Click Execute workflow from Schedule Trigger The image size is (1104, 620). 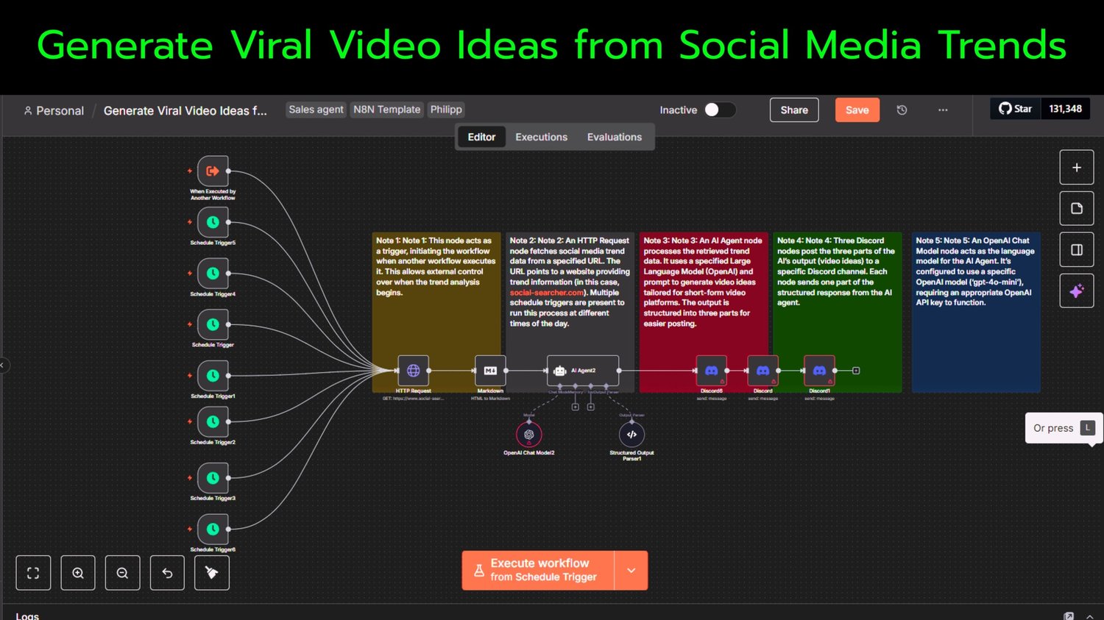(538, 571)
